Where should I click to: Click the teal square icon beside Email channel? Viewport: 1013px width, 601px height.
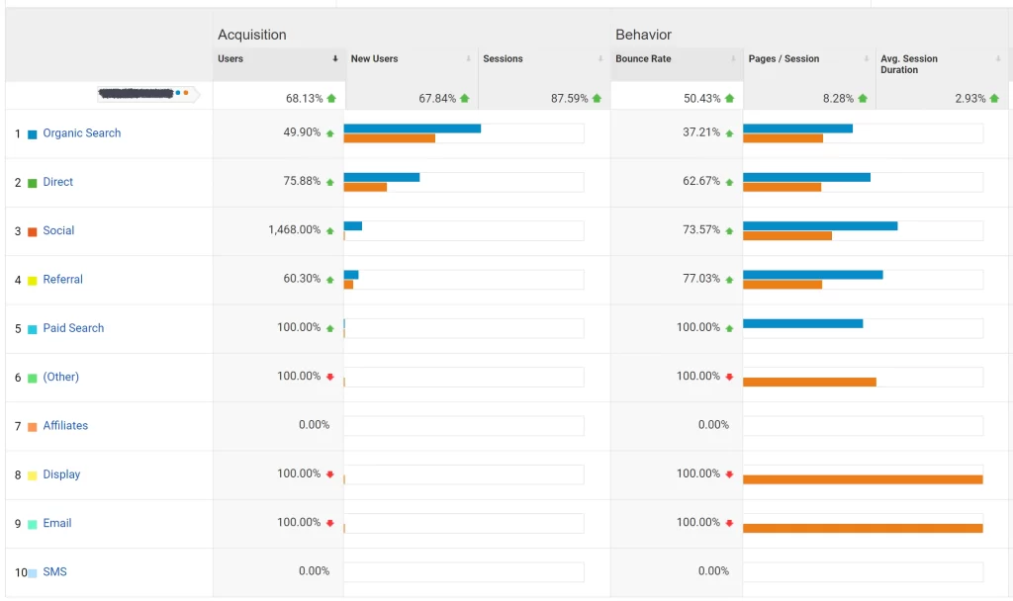pos(33,523)
